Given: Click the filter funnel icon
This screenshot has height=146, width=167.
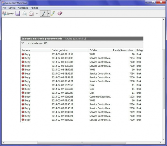Looking at the screenshot, I should tap(23, 43).
